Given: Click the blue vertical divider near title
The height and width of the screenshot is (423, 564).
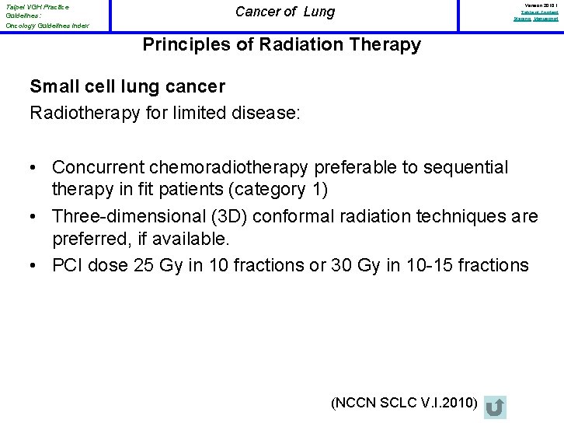Looking at the screenshot, I should pyautogui.click(x=110, y=16).
